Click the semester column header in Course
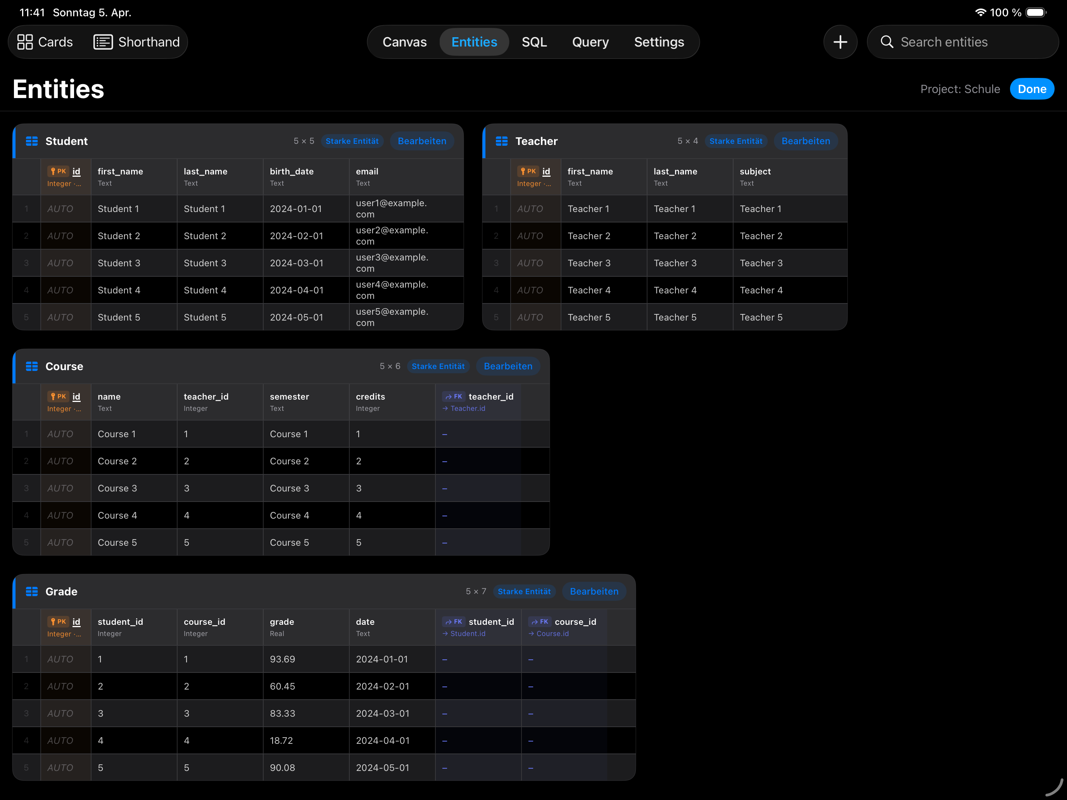1067x800 pixels. point(306,402)
